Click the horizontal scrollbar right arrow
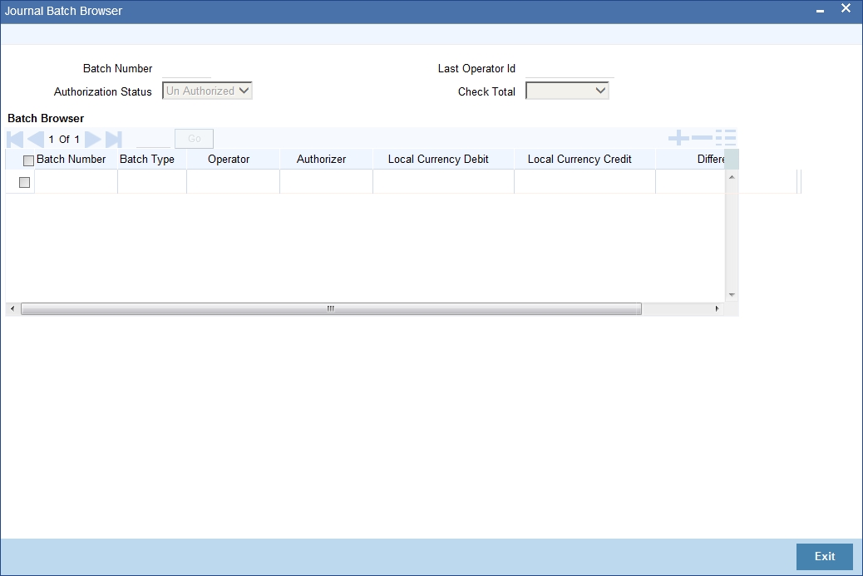Image resolution: width=863 pixels, height=576 pixels. click(717, 308)
